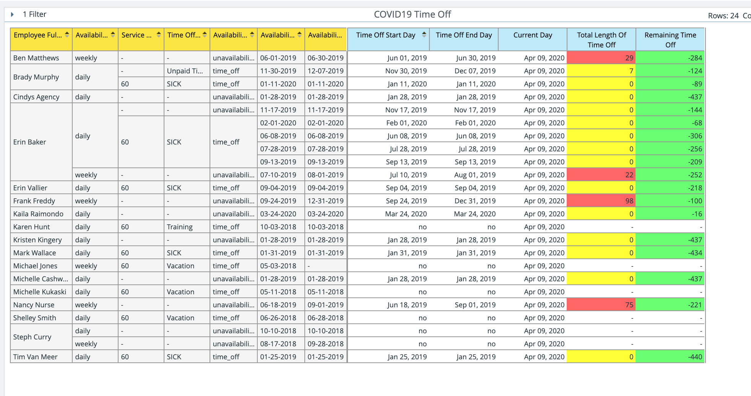Viewport: 751px width, 396px height.
Task: Click sort arrows on unavailability/time_off type column
Action: tap(252, 35)
